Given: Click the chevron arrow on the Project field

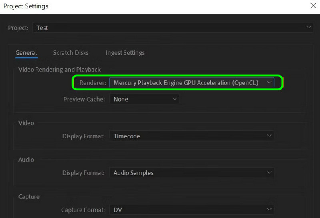Looking at the screenshot, I should (308, 28).
